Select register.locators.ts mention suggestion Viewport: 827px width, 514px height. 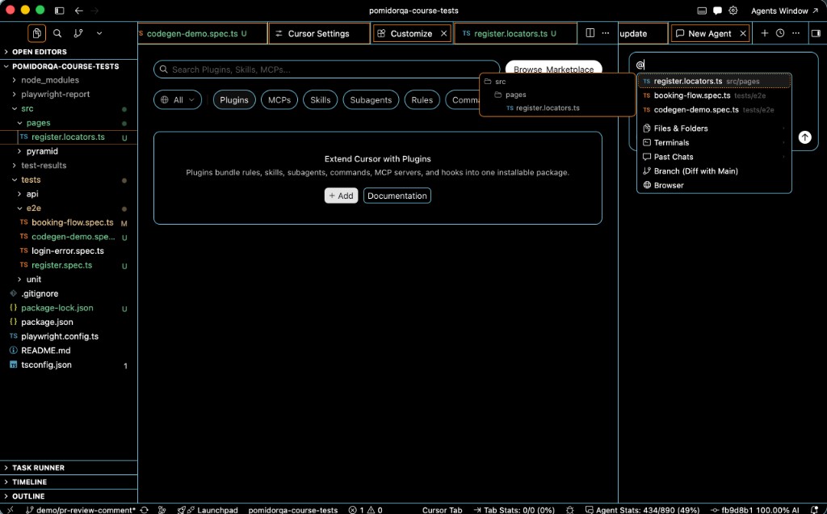click(714, 82)
